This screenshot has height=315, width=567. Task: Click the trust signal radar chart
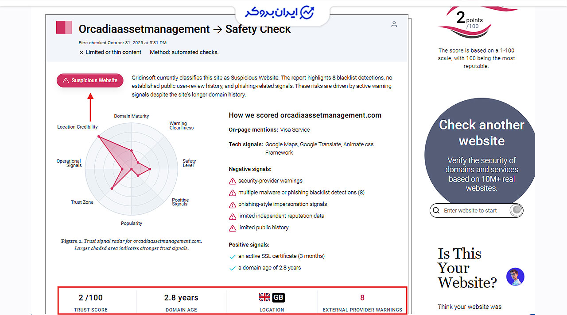coord(131,169)
